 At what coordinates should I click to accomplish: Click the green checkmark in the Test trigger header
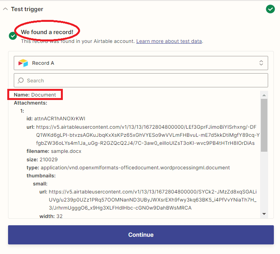pyautogui.click(x=270, y=9)
